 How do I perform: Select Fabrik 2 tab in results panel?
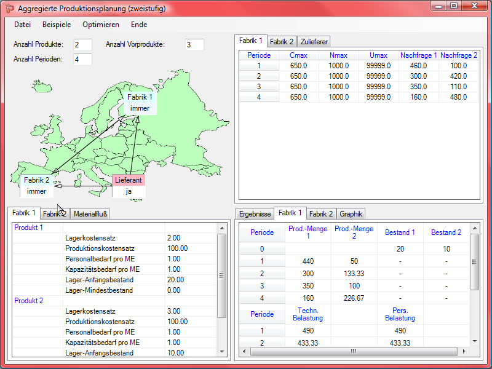pos(321,214)
